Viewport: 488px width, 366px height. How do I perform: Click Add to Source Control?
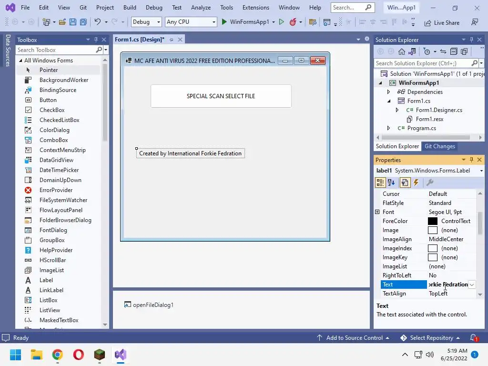pyautogui.click(x=353, y=338)
